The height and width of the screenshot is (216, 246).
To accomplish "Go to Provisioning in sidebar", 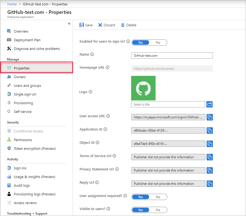I will click(x=23, y=103).
